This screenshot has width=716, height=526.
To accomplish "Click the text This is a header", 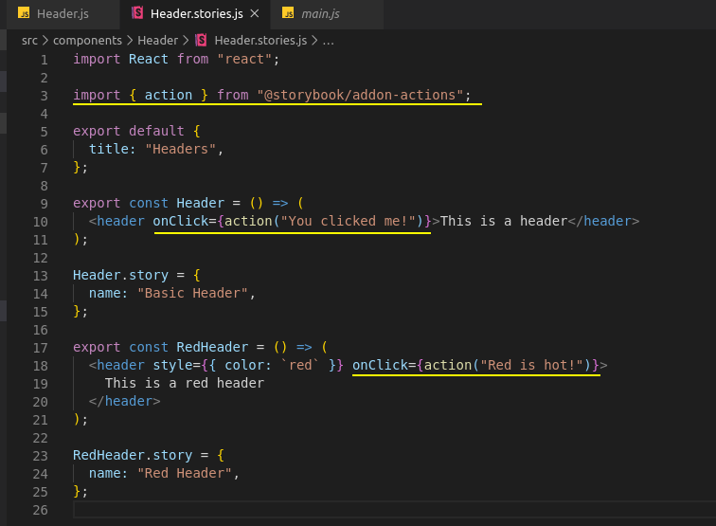I will click(x=504, y=221).
